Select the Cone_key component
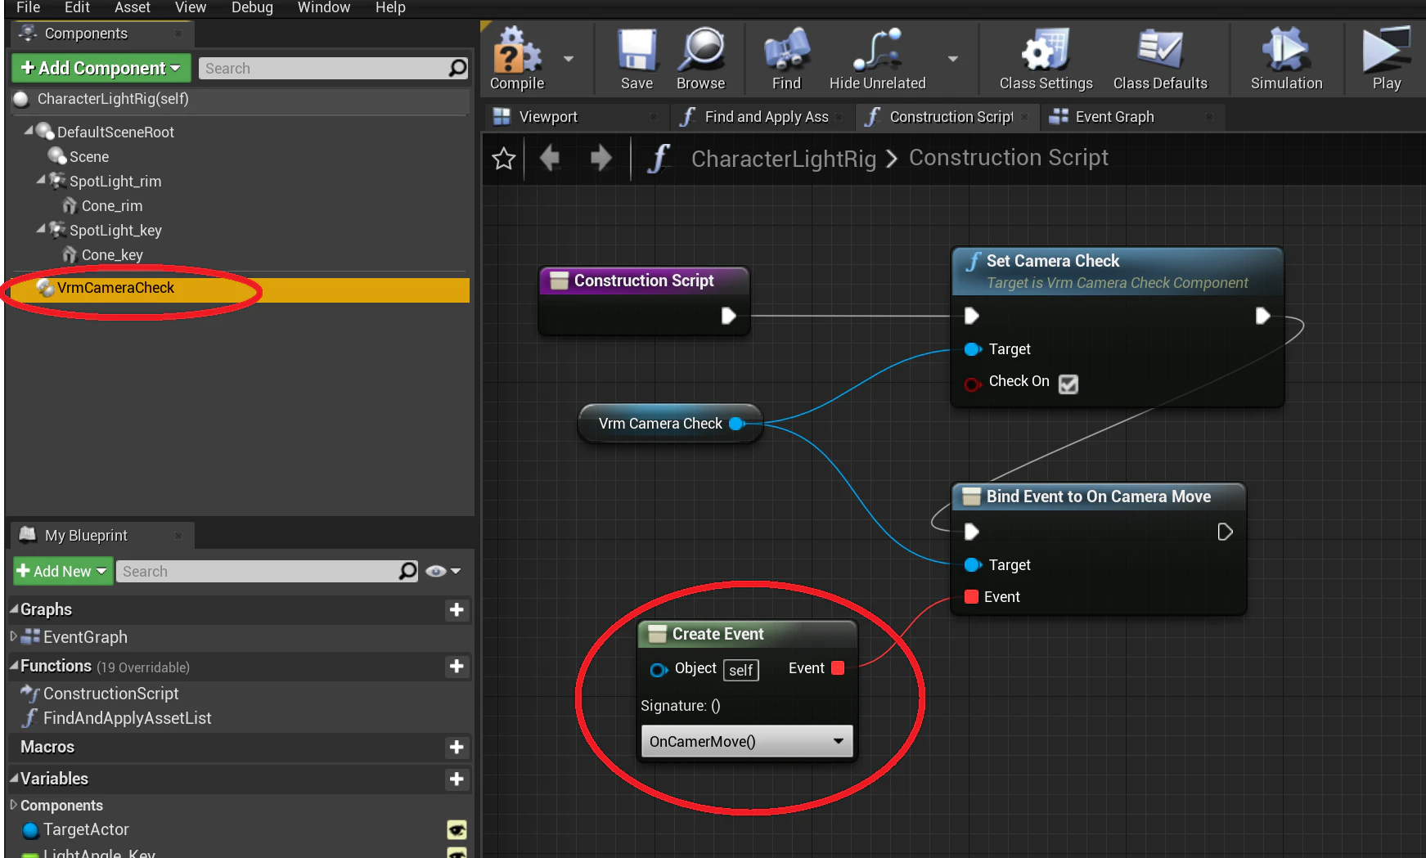The width and height of the screenshot is (1426, 858). click(x=112, y=255)
